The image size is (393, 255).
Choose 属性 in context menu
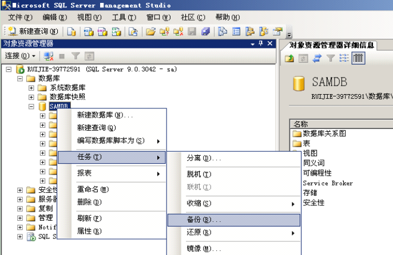click(112, 231)
